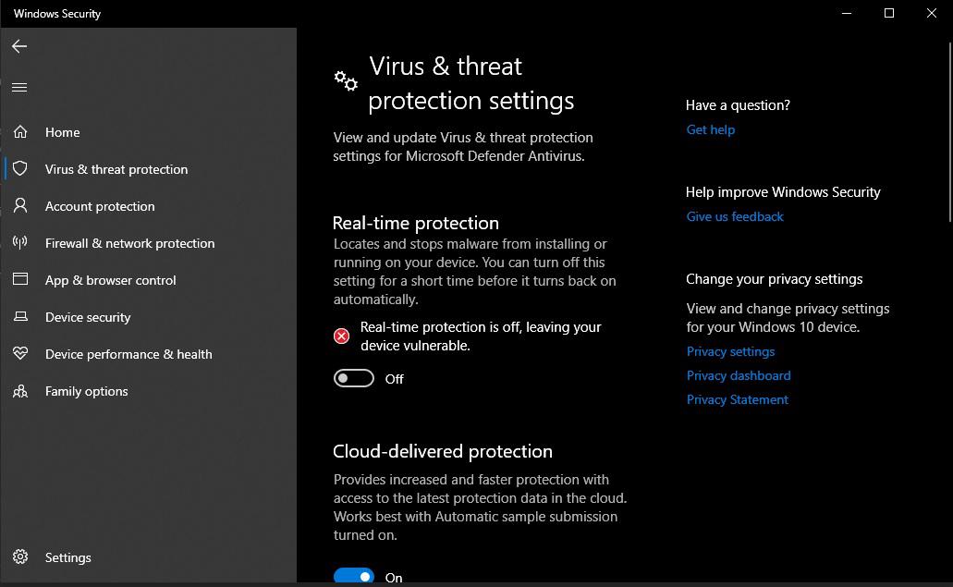Open the Privacy settings link

(730, 351)
